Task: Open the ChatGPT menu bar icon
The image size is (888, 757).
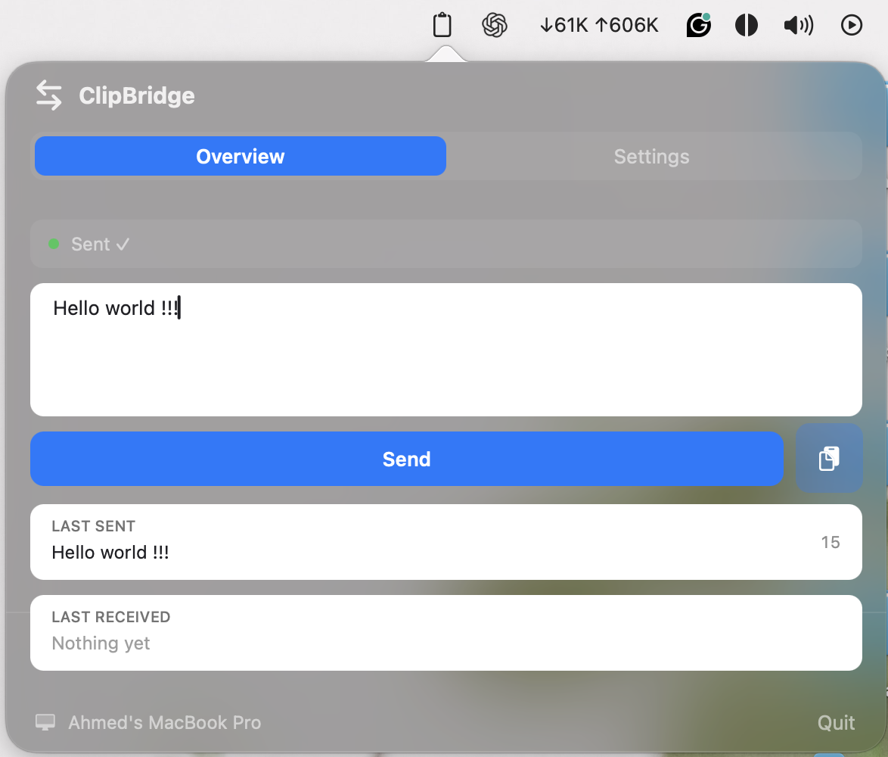Action: (x=495, y=25)
